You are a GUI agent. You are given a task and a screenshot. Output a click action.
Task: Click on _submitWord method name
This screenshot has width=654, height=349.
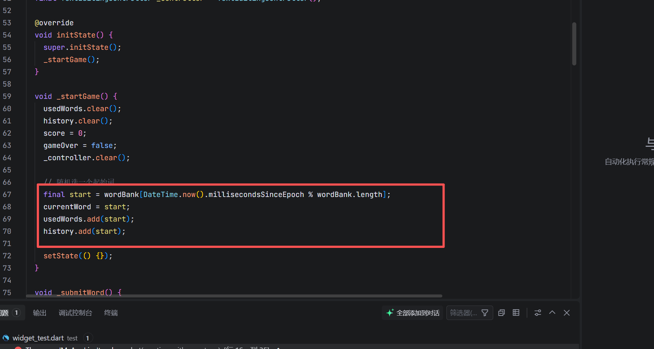pos(81,293)
